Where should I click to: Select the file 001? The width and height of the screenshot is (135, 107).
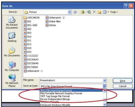[x=28, y=21]
